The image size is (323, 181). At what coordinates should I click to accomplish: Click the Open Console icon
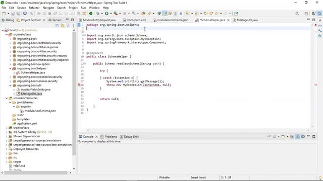click(x=283, y=136)
